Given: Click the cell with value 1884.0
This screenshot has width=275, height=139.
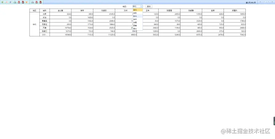Looking at the screenshot, I should [104, 24].
